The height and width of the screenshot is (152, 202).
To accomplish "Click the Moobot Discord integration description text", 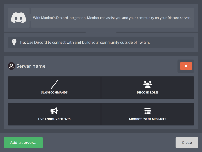I will pos(112,18).
